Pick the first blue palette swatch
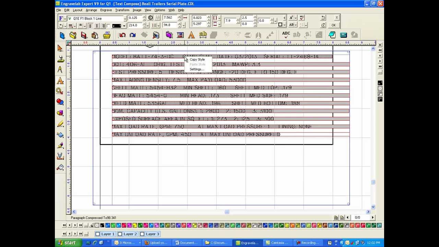The height and width of the screenshot is (247, 439). pos(108,225)
